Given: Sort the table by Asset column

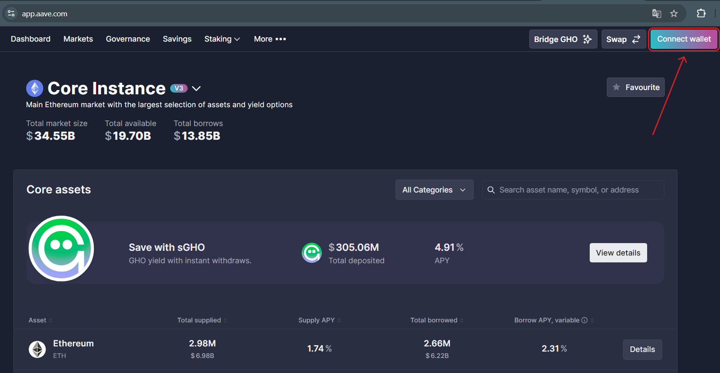Looking at the screenshot, I should [x=41, y=320].
